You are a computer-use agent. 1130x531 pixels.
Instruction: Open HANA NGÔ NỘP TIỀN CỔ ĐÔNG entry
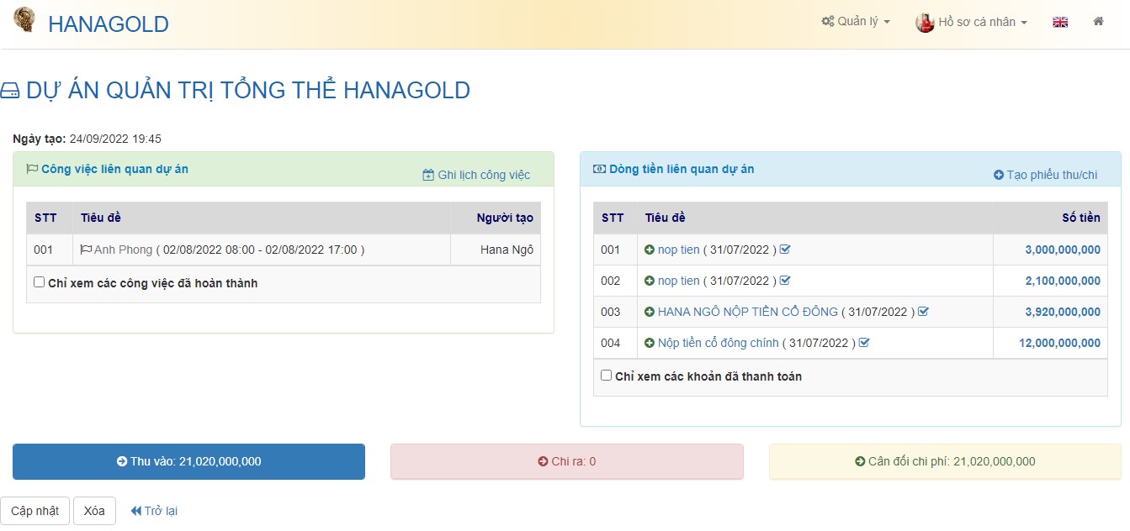pyautogui.click(x=748, y=312)
